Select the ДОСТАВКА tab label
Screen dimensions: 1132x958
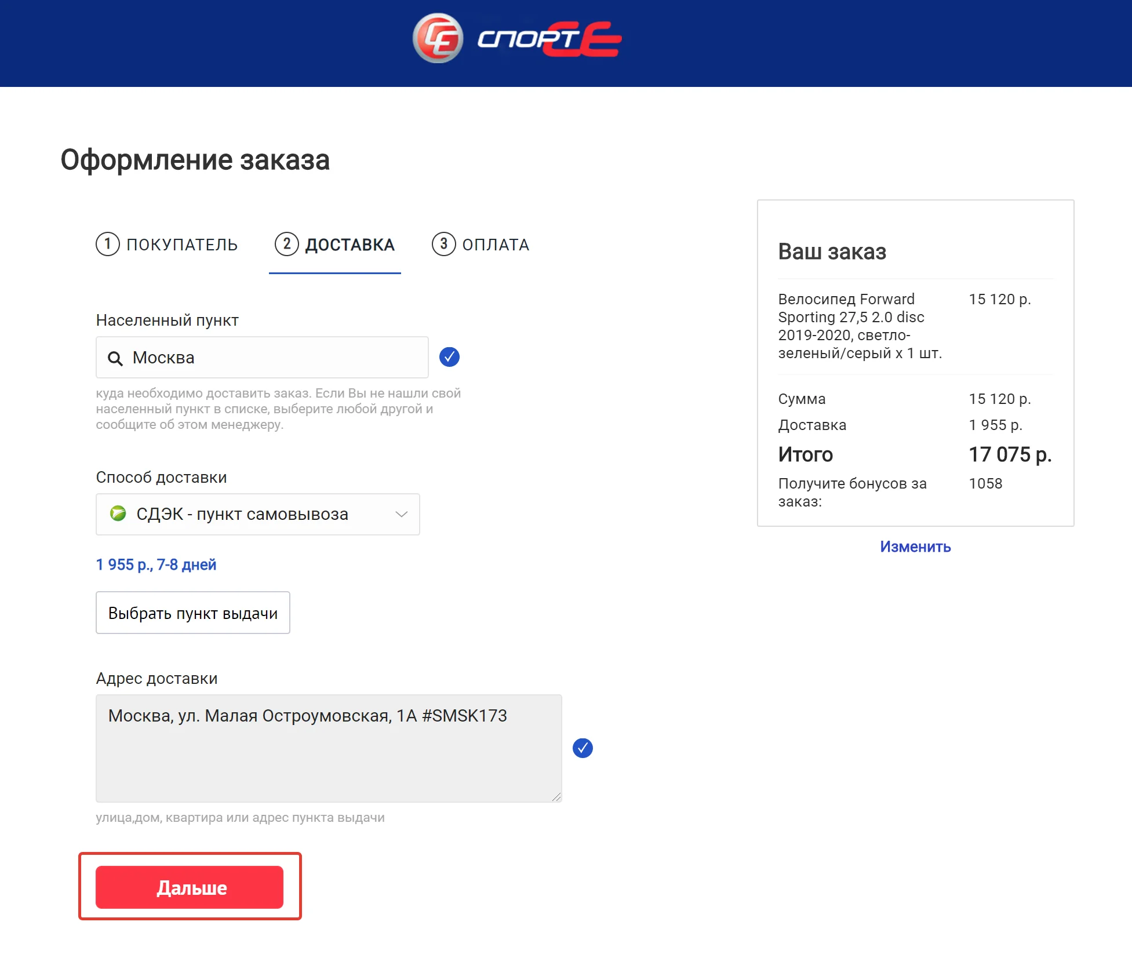tap(350, 245)
